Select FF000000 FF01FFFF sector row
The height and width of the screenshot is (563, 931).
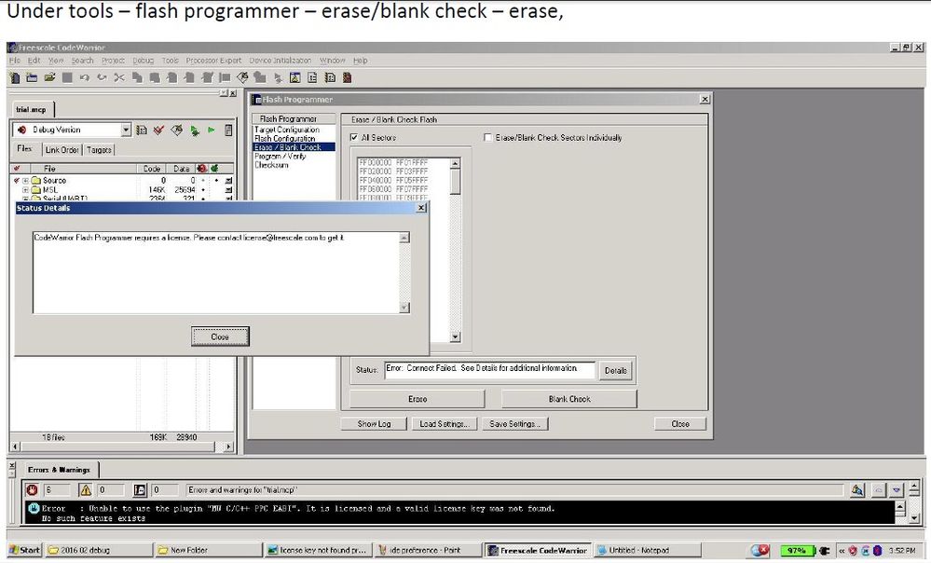point(393,163)
